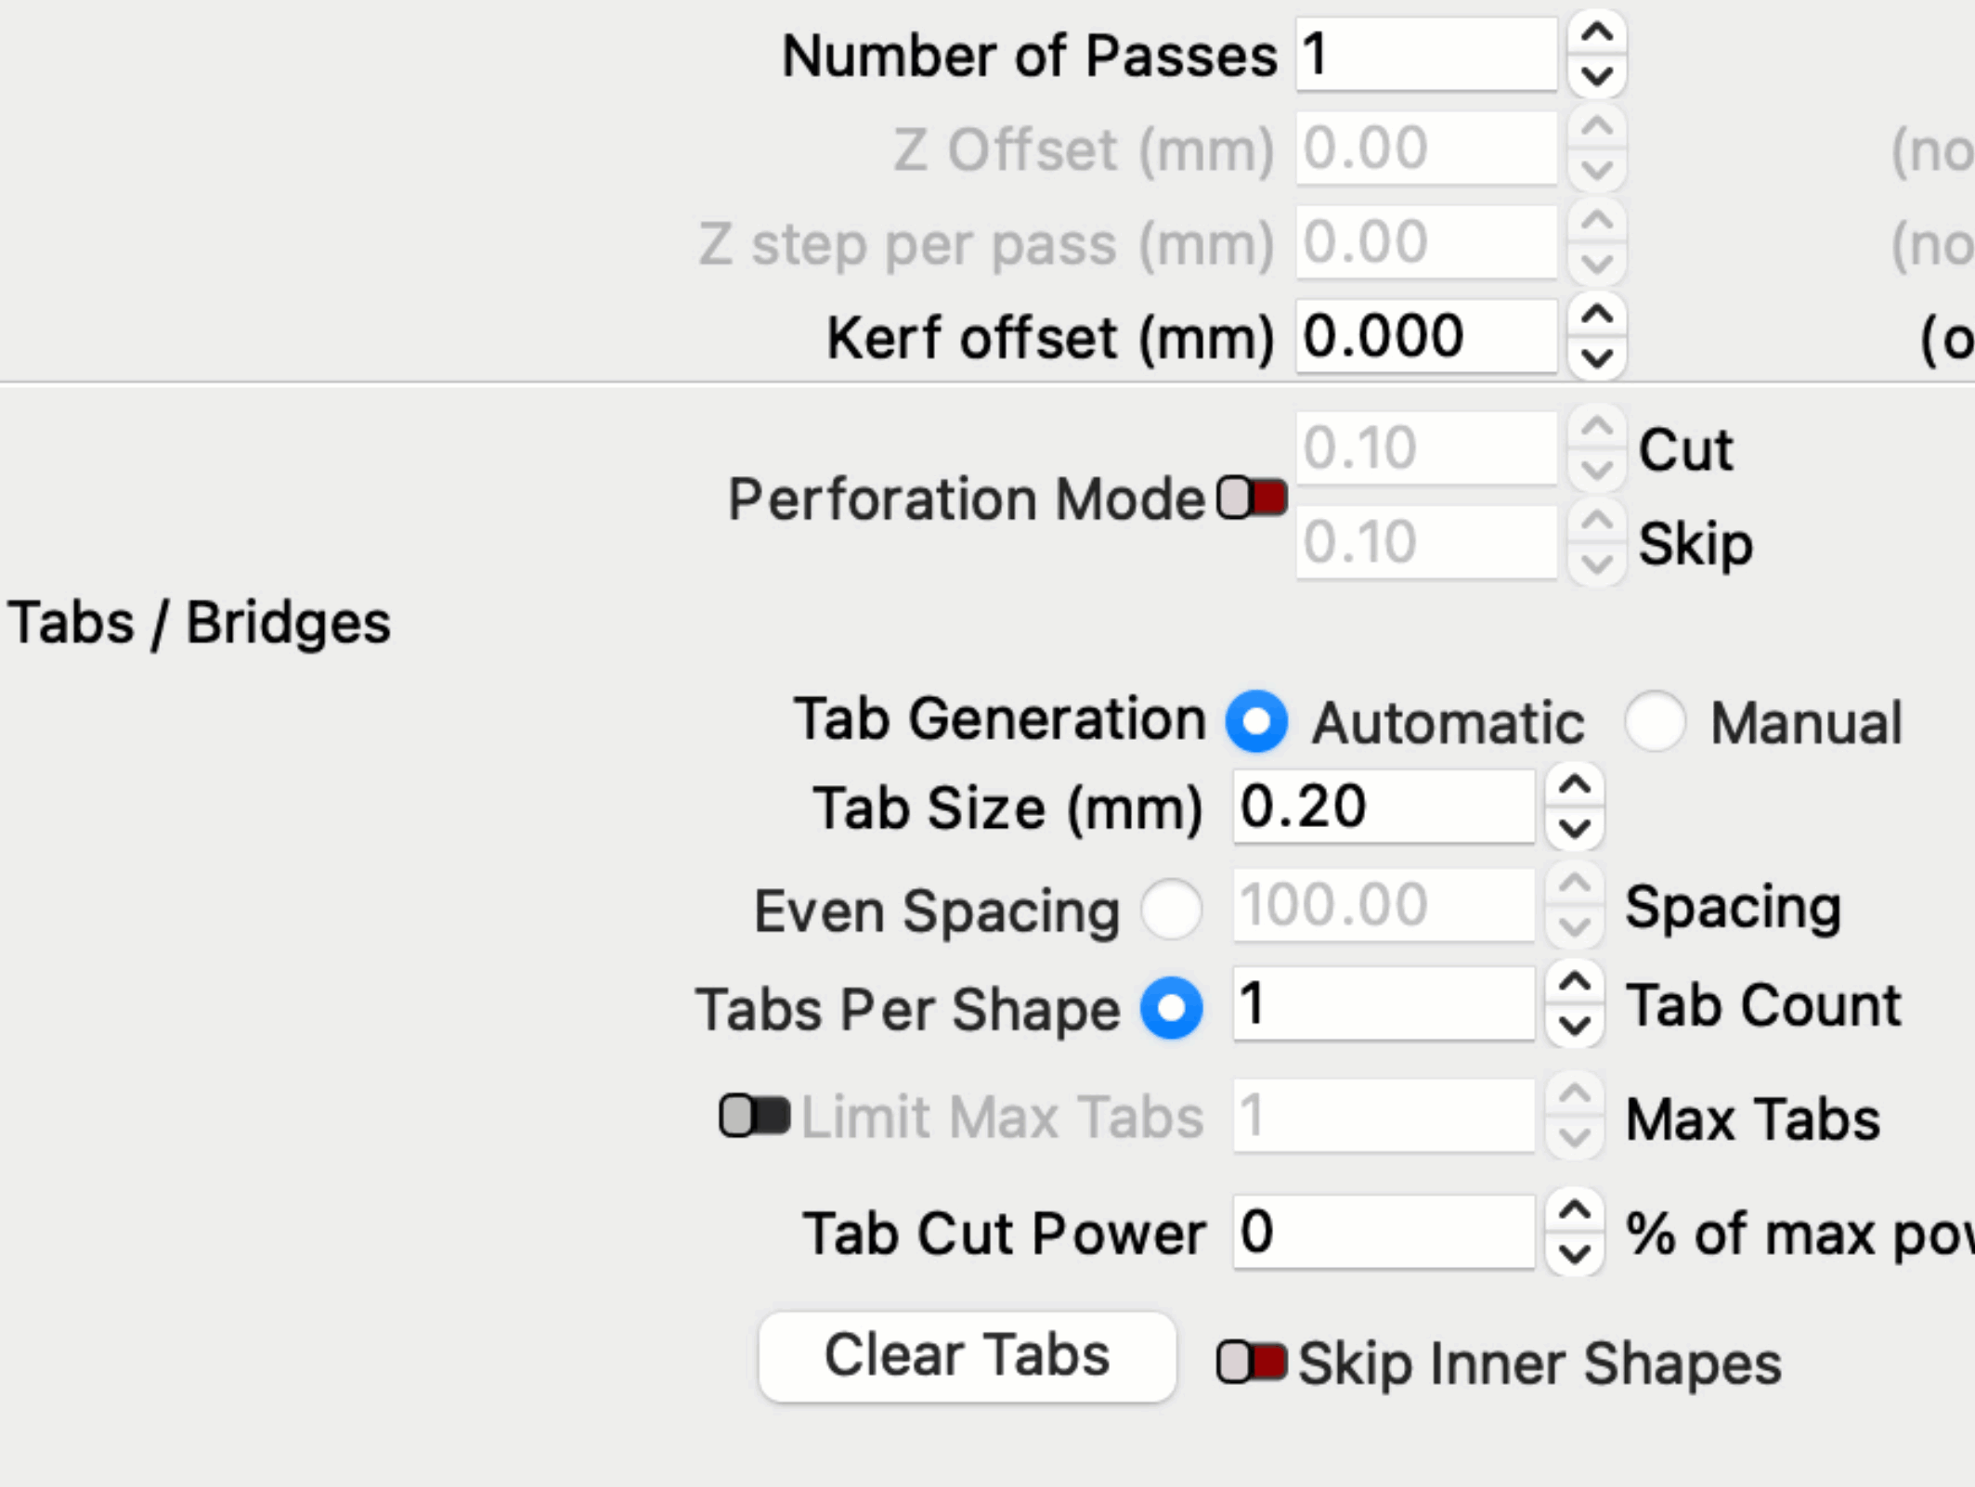Enable Skip Inner Shapes switch

1252,1362
